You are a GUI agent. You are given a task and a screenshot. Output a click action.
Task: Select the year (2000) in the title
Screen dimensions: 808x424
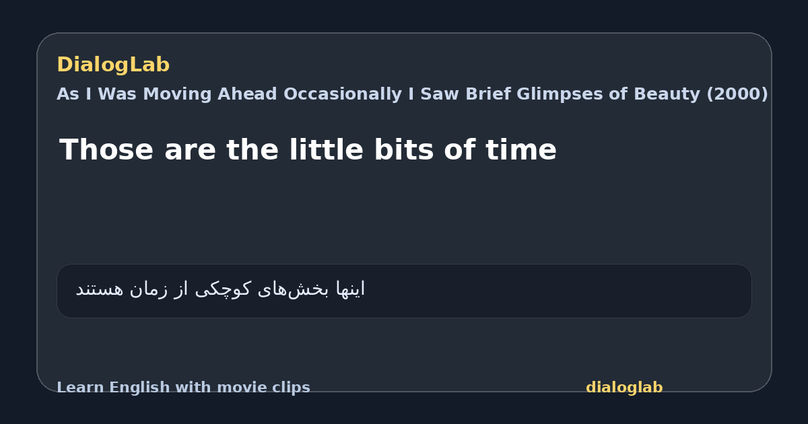coord(737,94)
